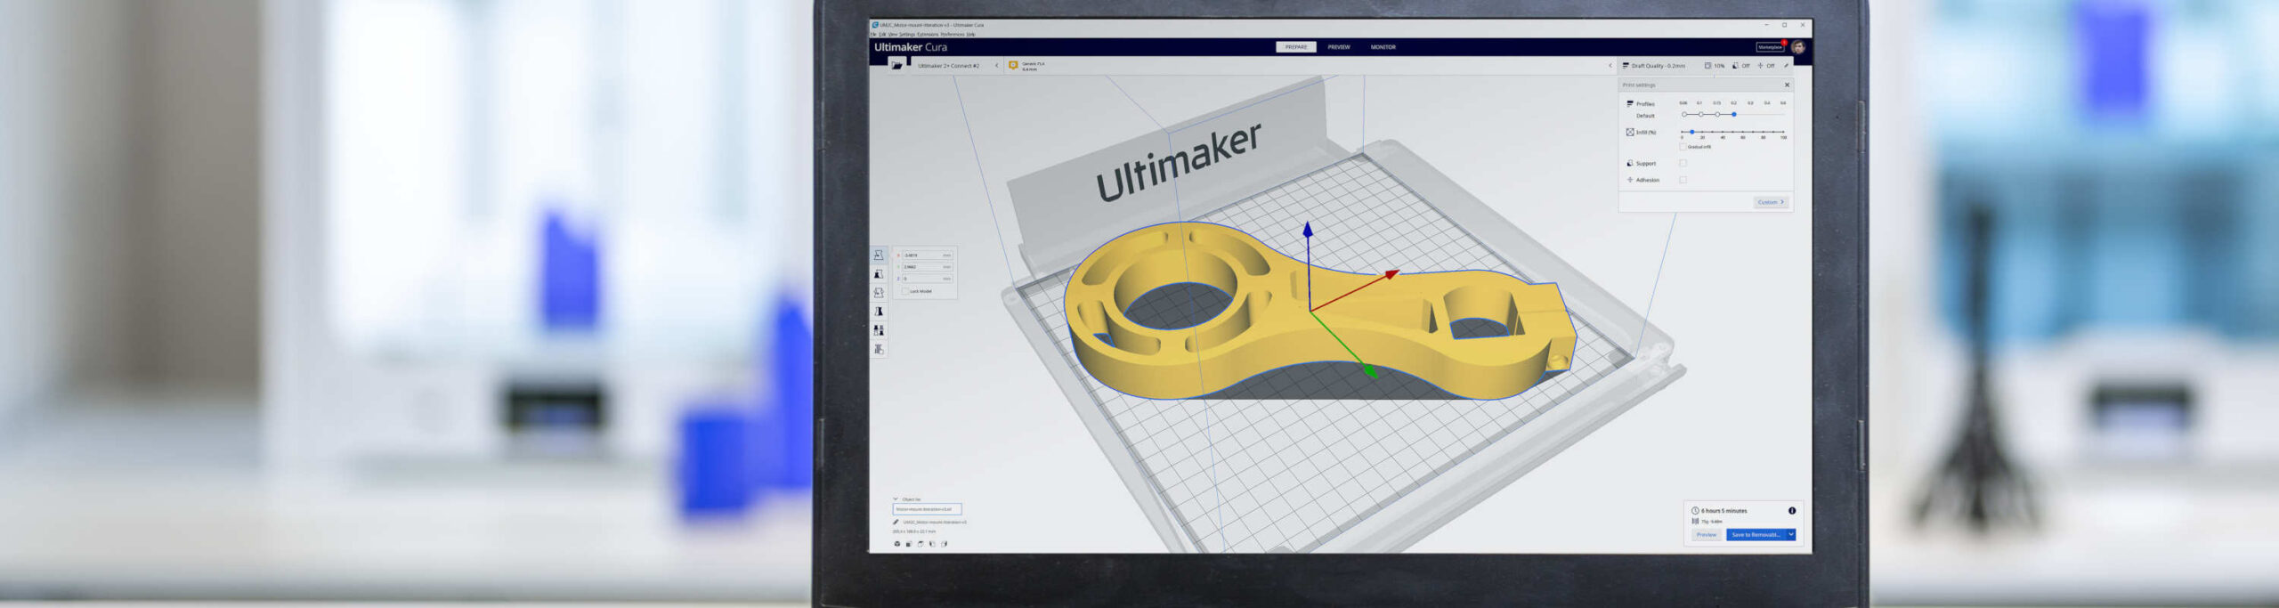
Task: Open the View menu
Action: pyautogui.click(x=892, y=35)
